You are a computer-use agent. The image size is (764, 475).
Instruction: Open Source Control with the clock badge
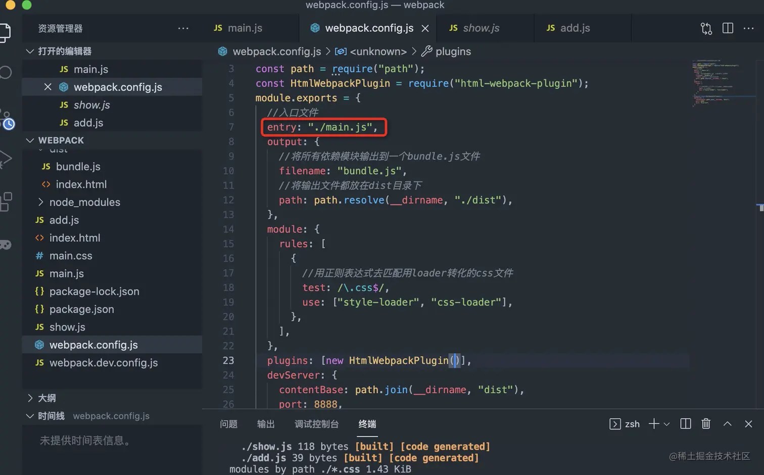point(7,120)
